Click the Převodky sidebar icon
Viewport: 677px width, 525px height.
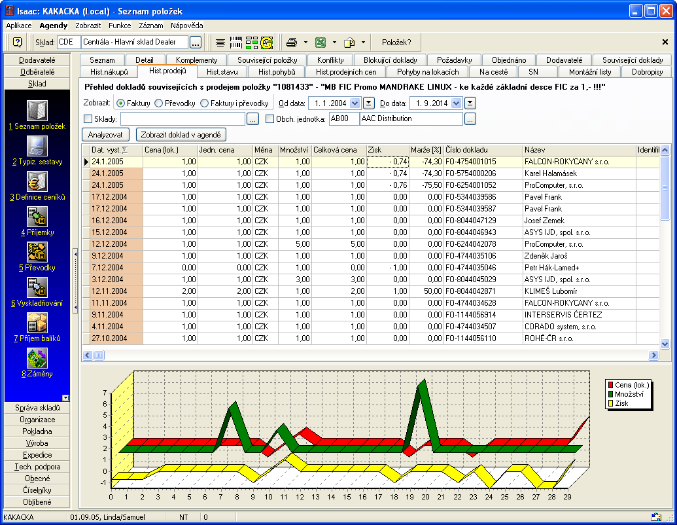pyautogui.click(x=37, y=253)
